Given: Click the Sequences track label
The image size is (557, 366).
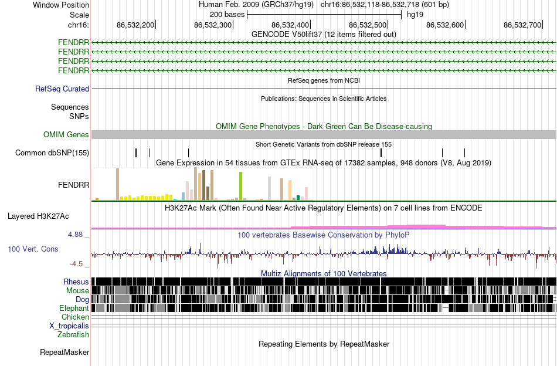Looking at the screenshot, I should click(70, 107).
